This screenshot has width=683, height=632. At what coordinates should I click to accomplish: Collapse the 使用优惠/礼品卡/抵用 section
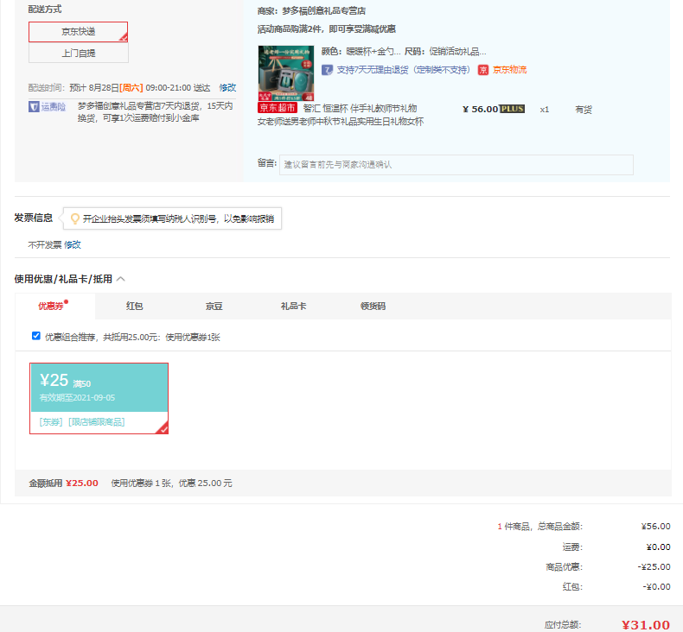click(121, 279)
